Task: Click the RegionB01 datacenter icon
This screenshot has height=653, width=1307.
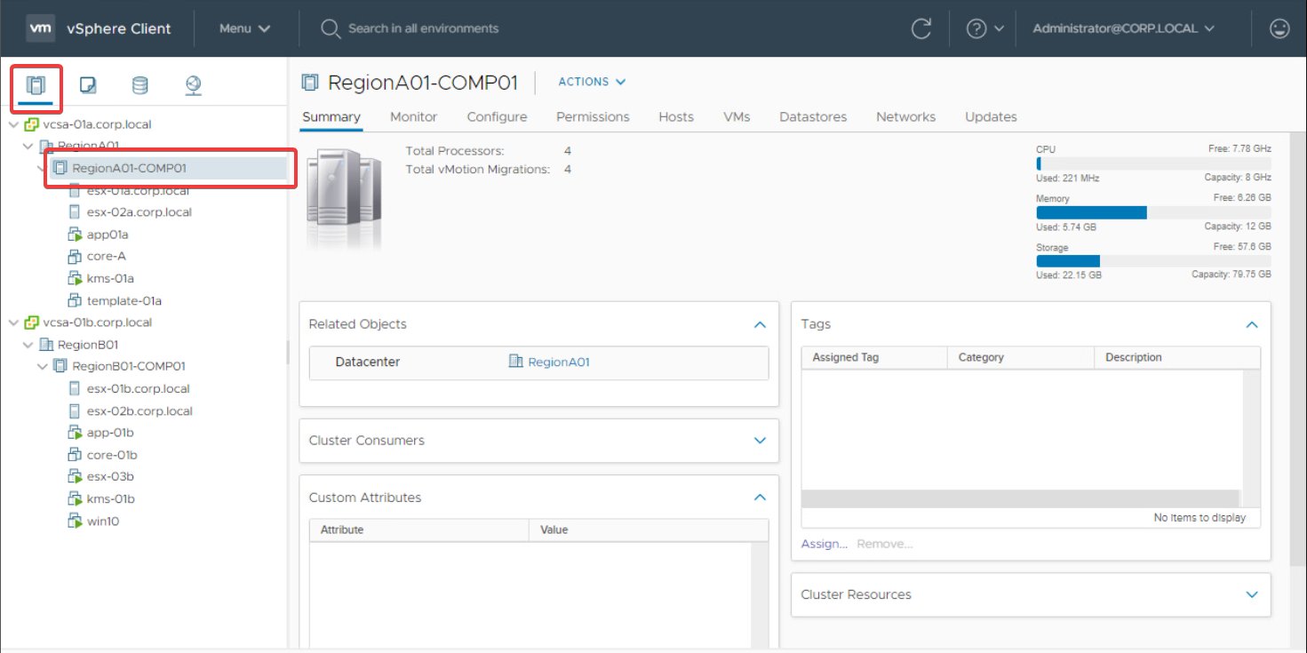Action: [x=46, y=345]
